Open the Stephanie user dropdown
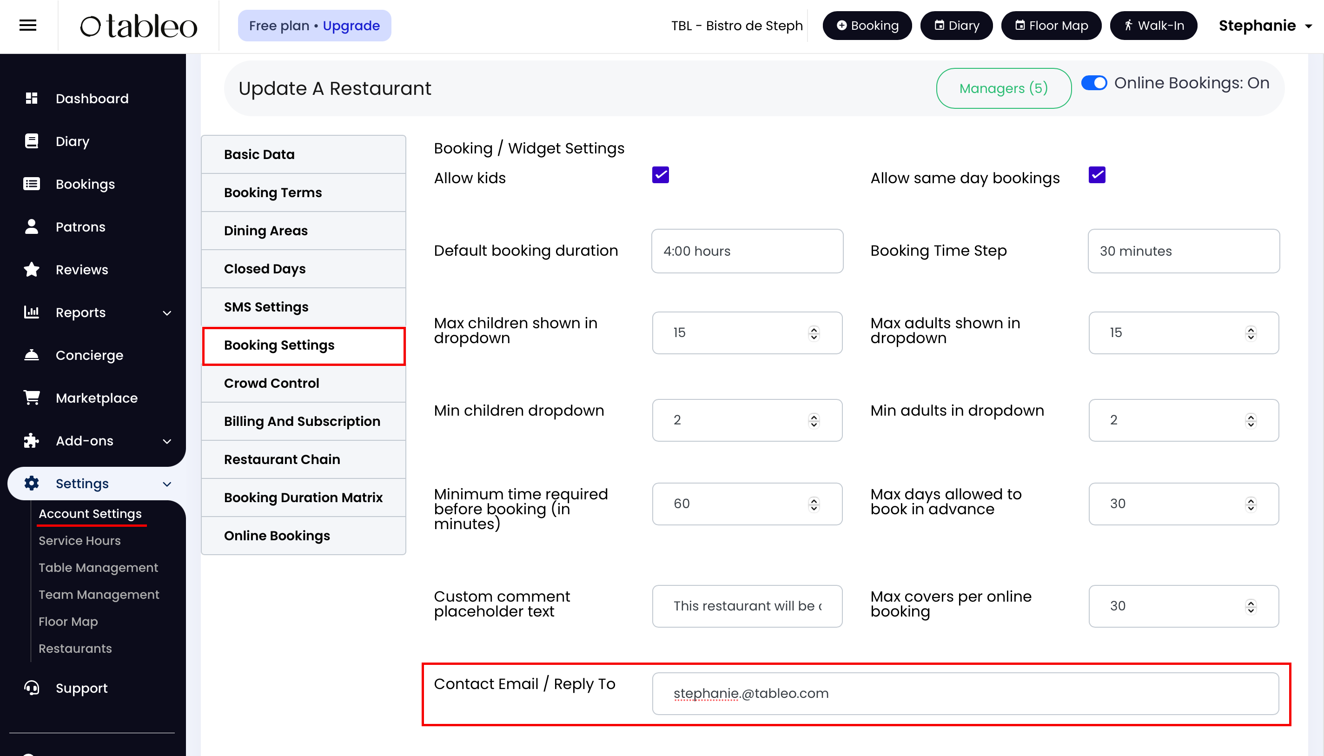Screen dimensions: 1324x756 [1265, 26]
